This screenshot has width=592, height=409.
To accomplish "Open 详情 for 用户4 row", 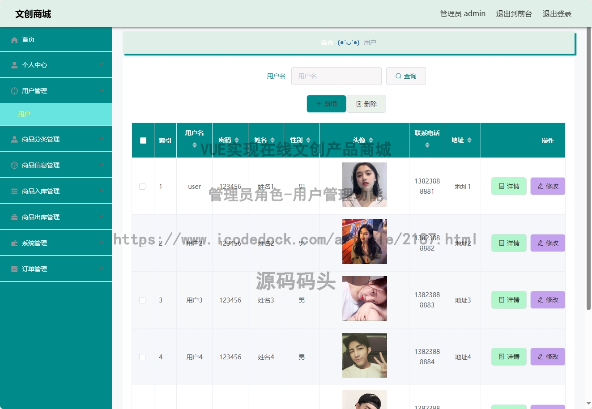I will pyautogui.click(x=509, y=357).
